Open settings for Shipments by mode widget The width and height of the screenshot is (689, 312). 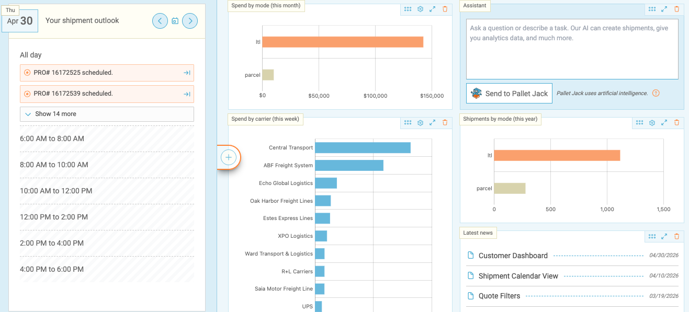[x=652, y=123]
